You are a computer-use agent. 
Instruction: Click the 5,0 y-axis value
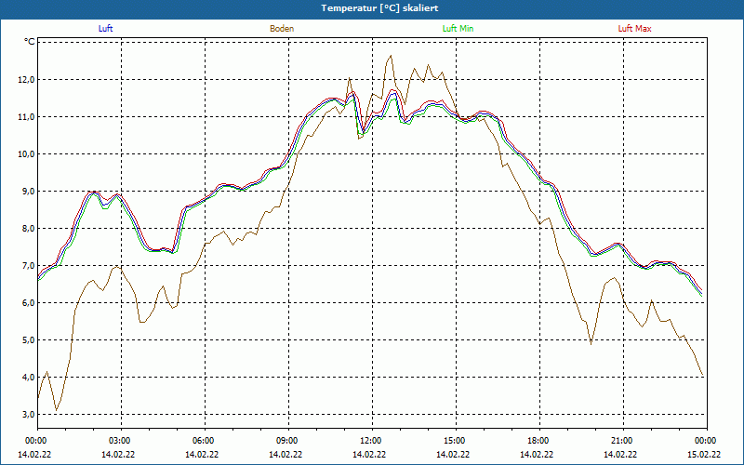point(29,340)
